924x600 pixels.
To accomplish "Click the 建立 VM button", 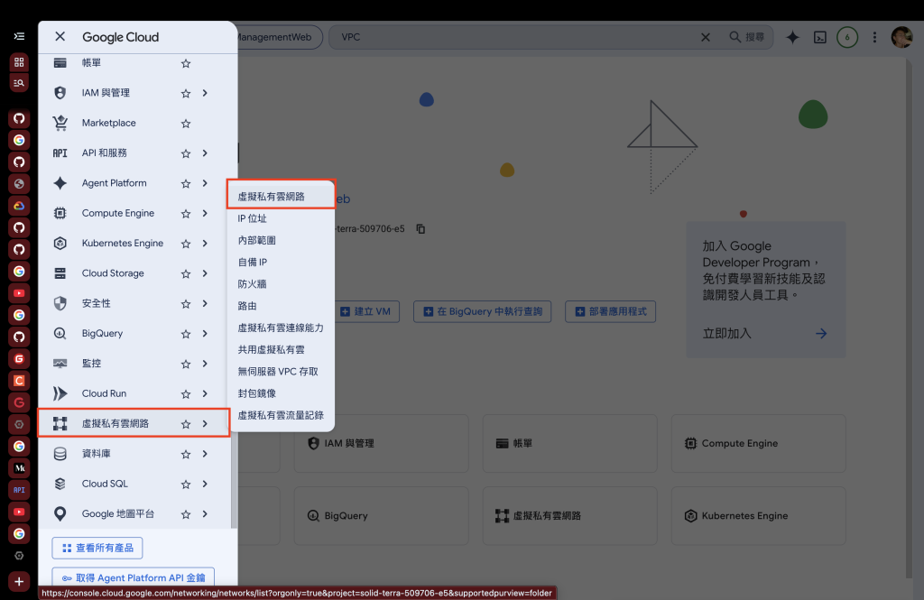I will point(368,311).
